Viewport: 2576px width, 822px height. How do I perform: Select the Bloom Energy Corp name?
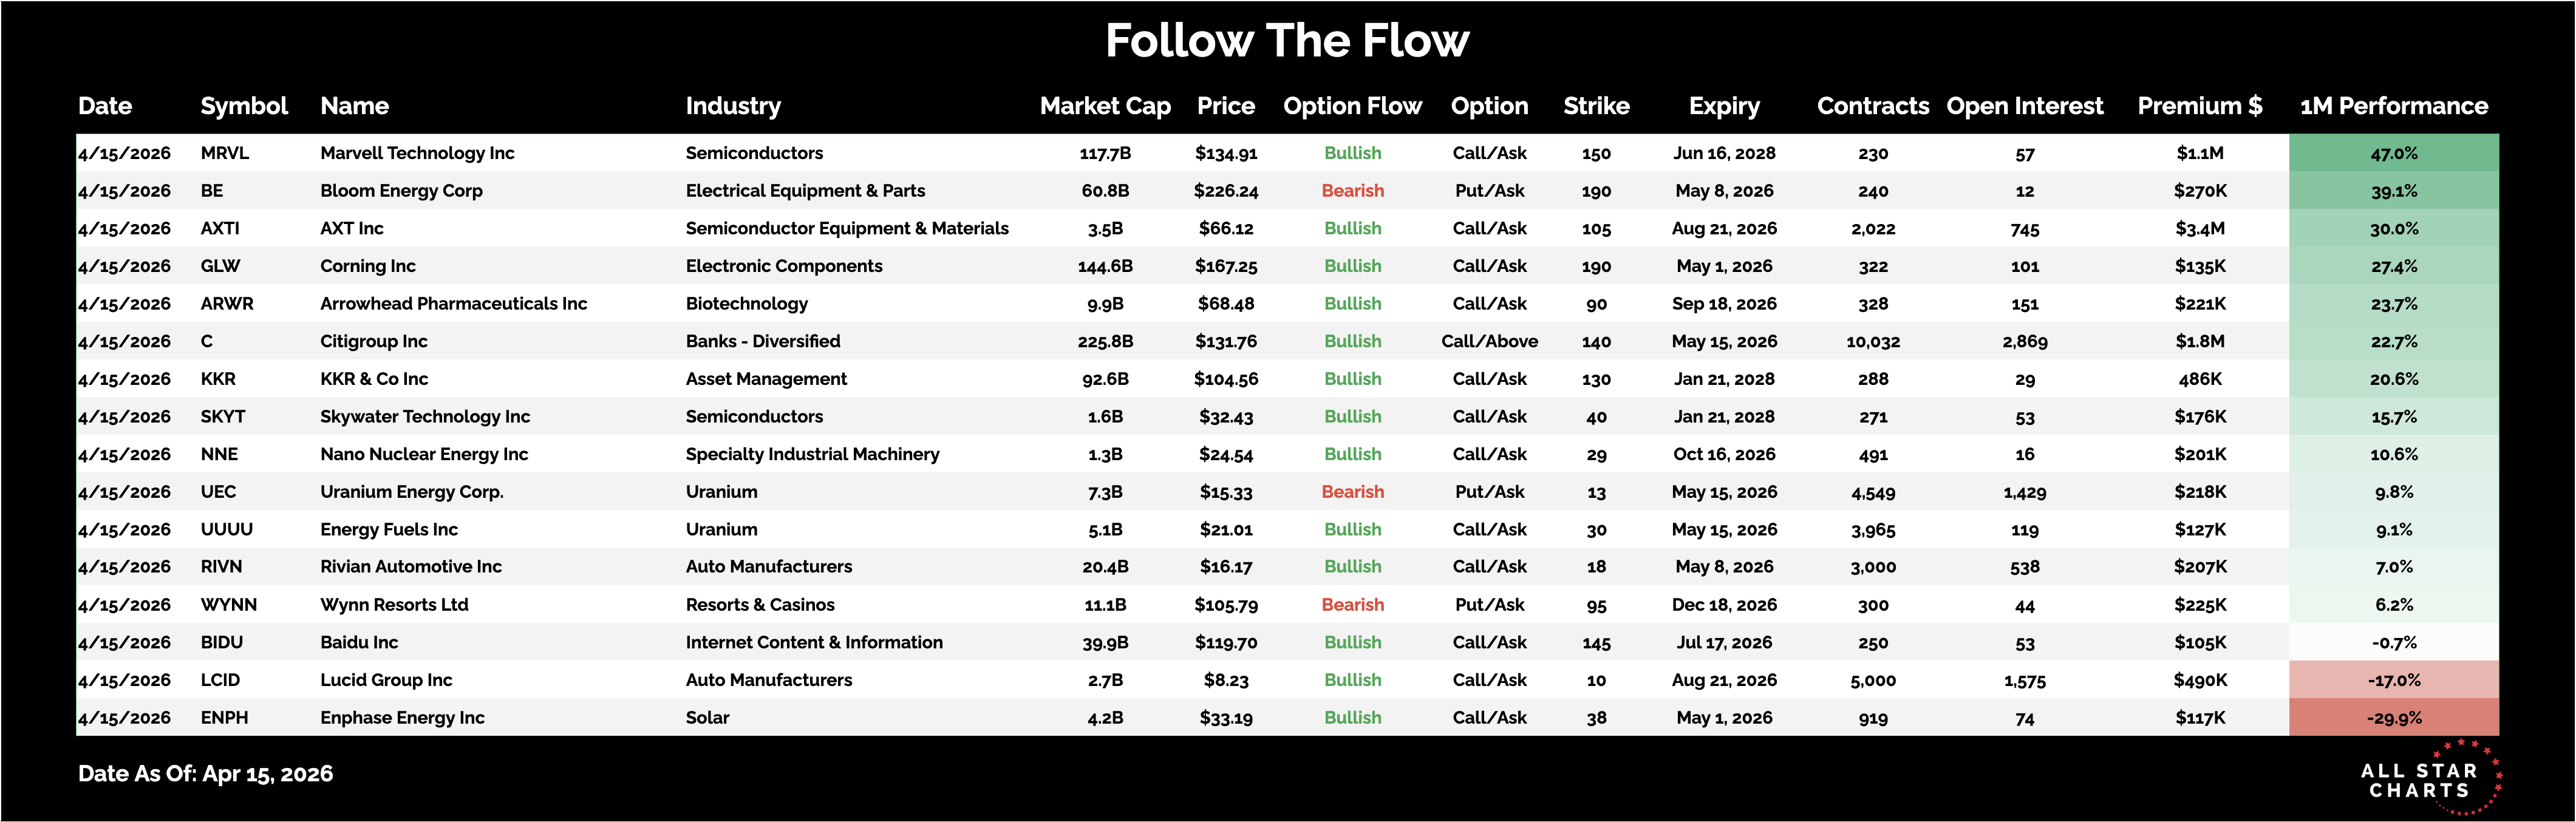[x=401, y=191]
